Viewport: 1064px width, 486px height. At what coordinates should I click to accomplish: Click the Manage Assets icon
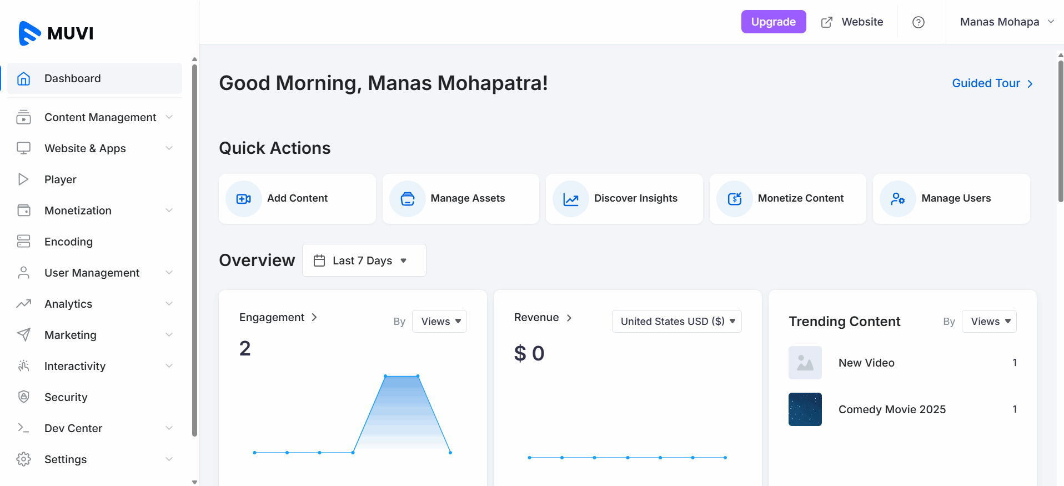click(x=407, y=199)
